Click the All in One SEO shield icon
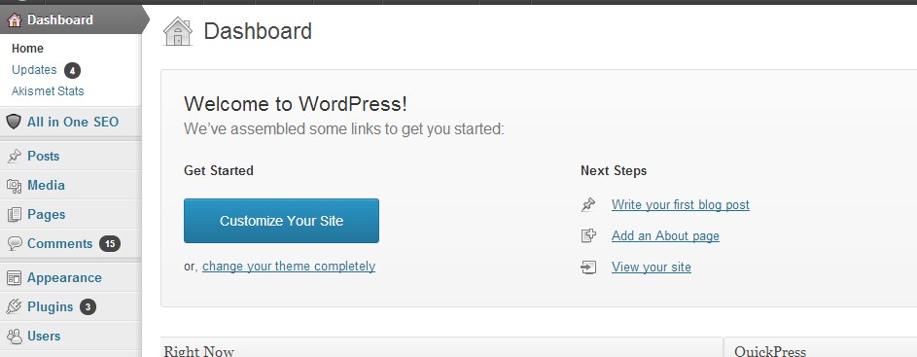The width and height of the screenshot is (917, 357). (x=14, y=122)
